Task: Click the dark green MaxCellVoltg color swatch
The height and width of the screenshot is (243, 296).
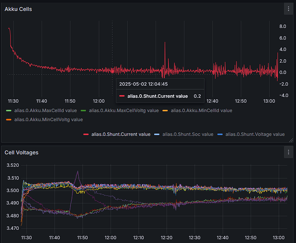Action: (83, 110)
